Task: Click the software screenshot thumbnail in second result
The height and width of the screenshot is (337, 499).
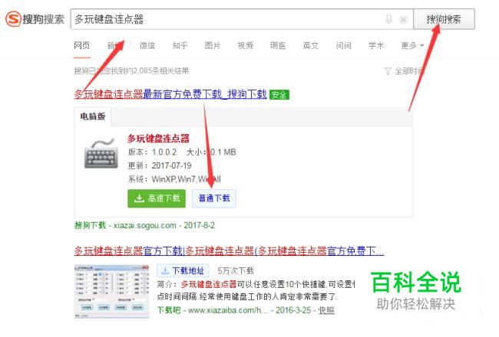Action: [x=111, y=291]
